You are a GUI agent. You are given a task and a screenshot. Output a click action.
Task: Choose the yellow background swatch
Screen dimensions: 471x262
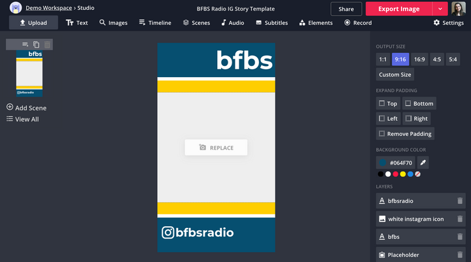point(403,174)
